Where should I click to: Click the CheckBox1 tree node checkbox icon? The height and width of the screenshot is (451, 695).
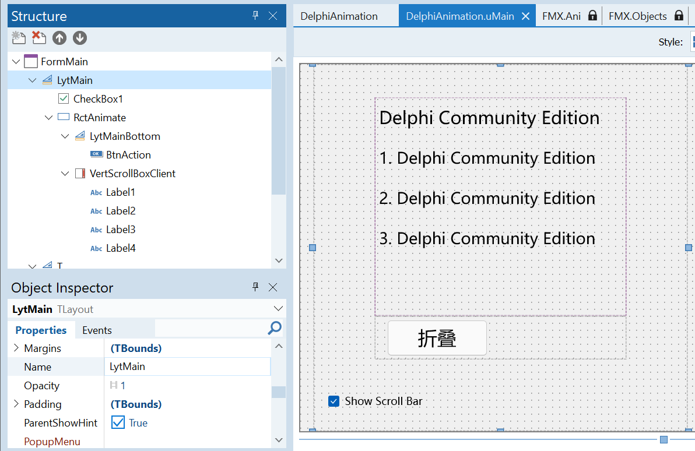pos(64,98)
